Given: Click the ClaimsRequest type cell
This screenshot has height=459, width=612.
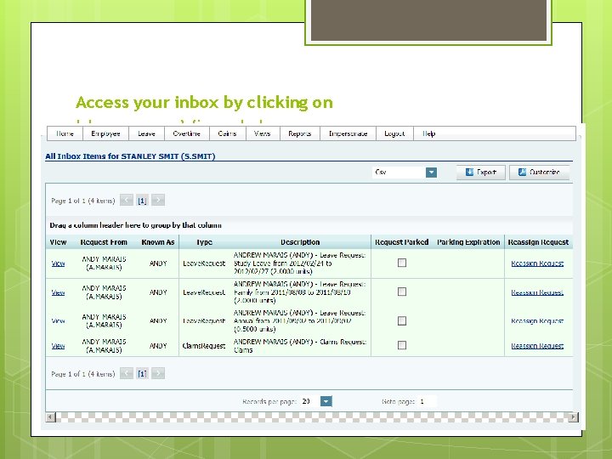Looking at the screenshot, I should pyautogui.click(x=204, y=346).
